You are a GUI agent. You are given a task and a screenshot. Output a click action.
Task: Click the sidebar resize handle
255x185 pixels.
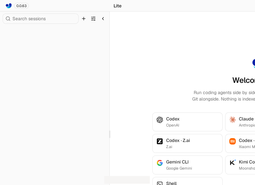click(x=110, y=134)
